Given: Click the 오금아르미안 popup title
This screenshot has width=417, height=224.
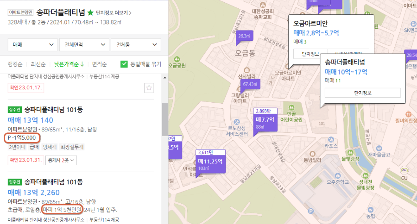Looking at the screenshot, I should 310,24.
